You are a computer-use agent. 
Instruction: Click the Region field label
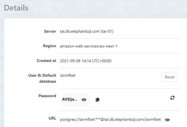(x=50, y=46)
